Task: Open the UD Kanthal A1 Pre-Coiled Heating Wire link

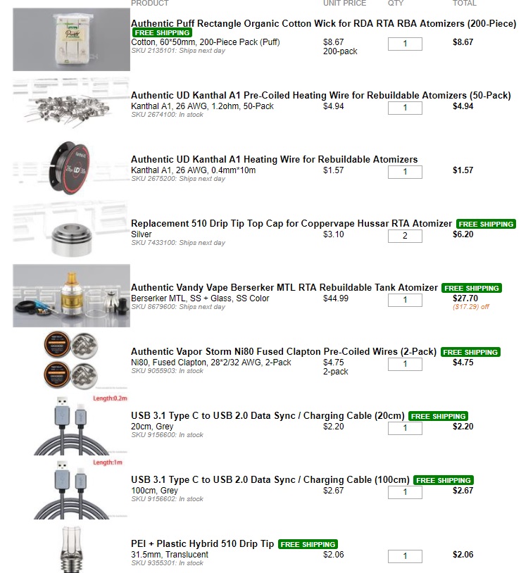Action: coord(320,95)
